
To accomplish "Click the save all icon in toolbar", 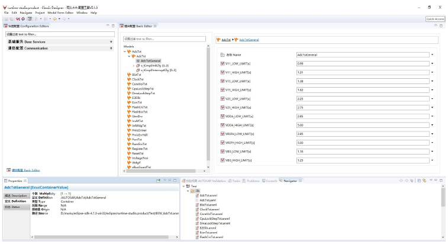I will [x=11, y=19].
